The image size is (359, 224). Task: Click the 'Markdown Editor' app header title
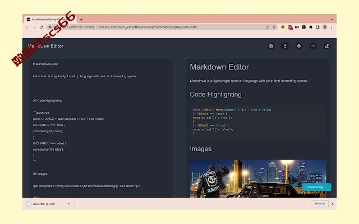pyautogui.click(x=45, y=46)
